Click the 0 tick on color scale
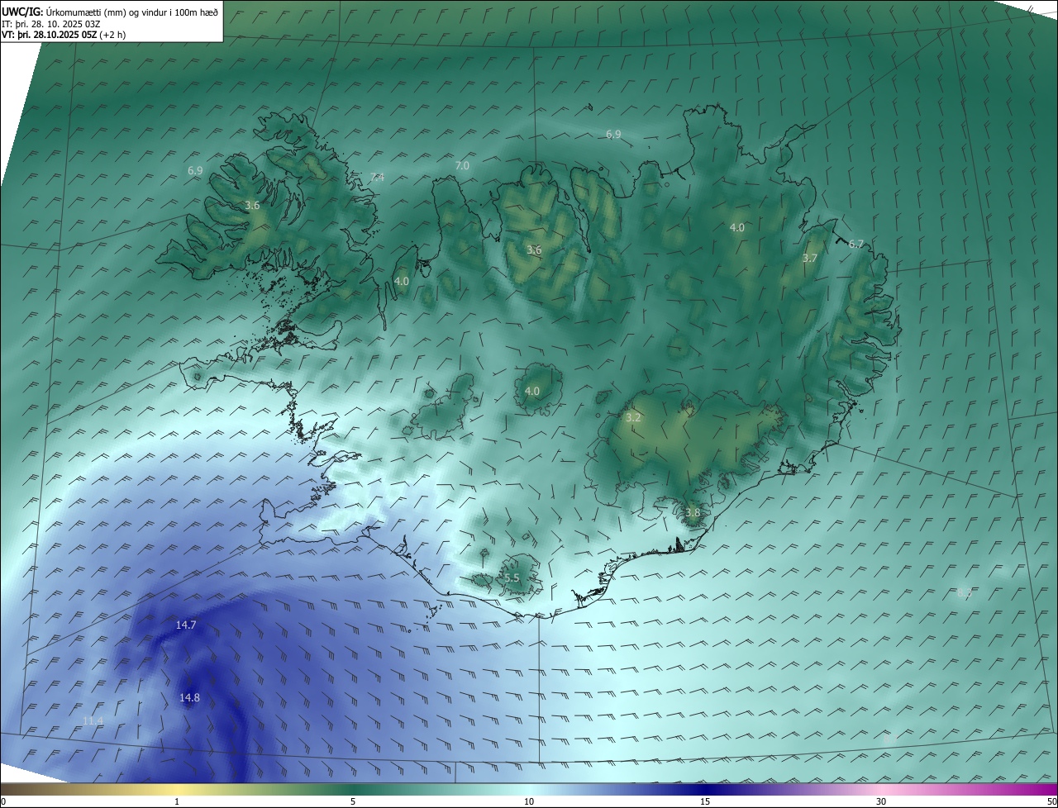 tap(3, 801)
